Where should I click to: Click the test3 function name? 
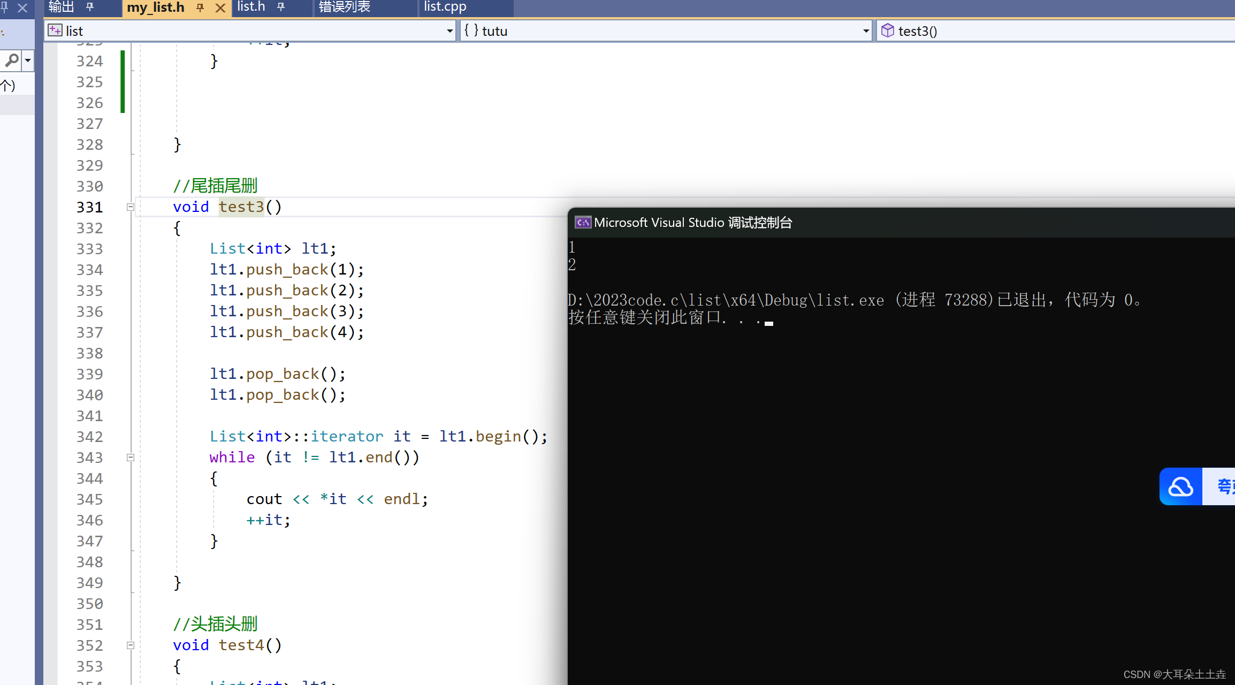pos(241,207)
